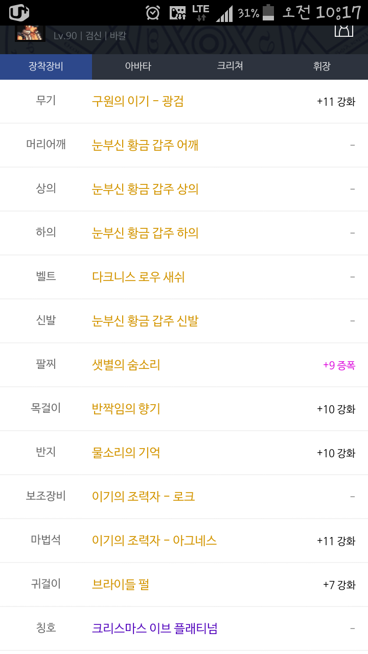Go to the 휘장 tab
Viewport: 368px width, 654px height.
pos(322,66)
